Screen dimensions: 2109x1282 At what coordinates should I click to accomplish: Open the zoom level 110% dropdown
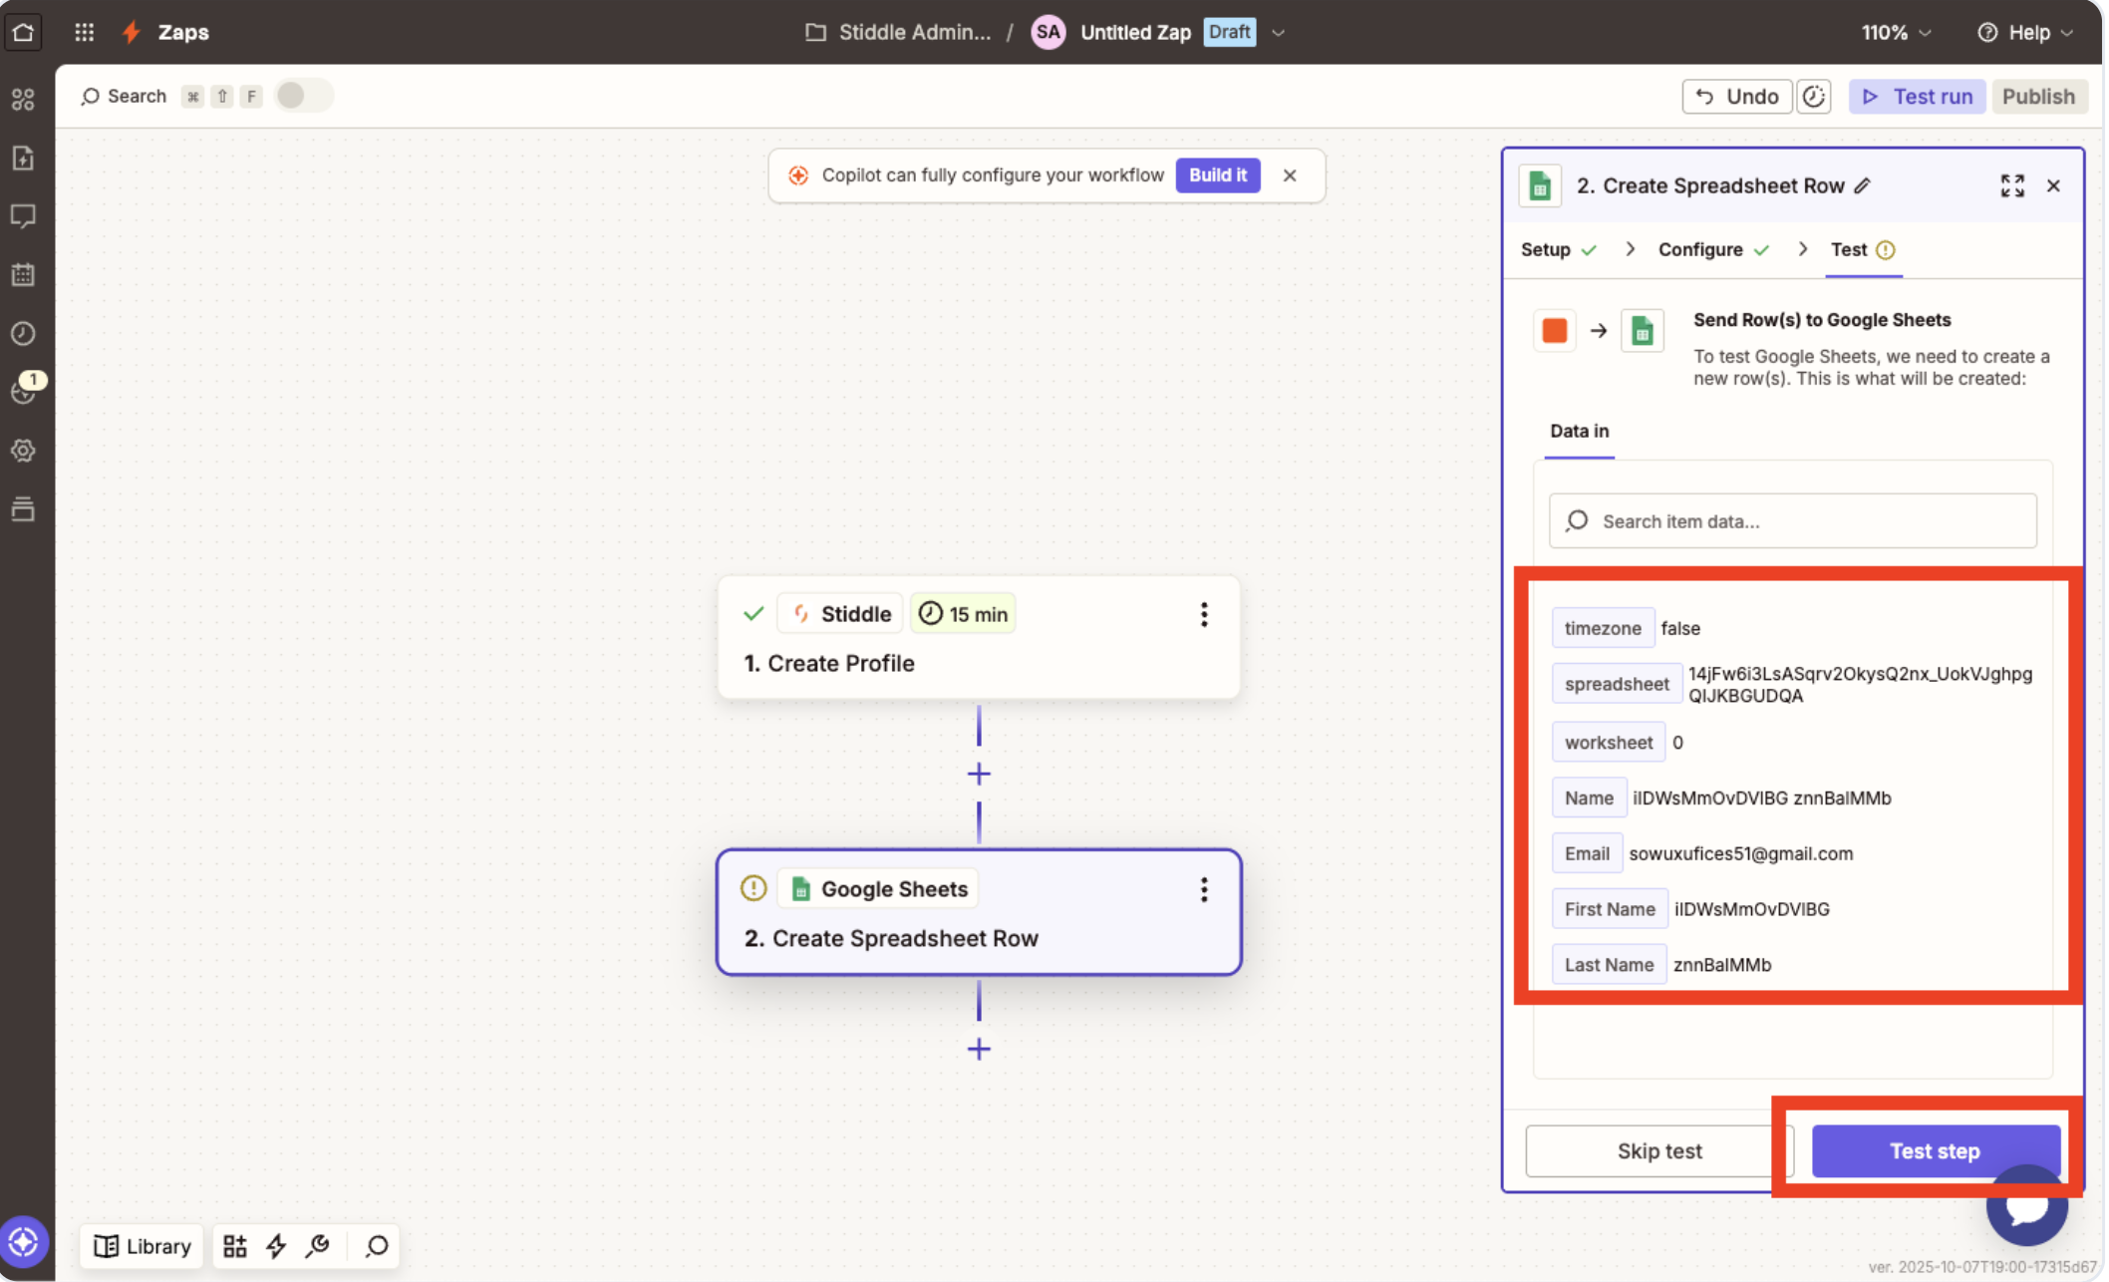[x=1896, y=32]
